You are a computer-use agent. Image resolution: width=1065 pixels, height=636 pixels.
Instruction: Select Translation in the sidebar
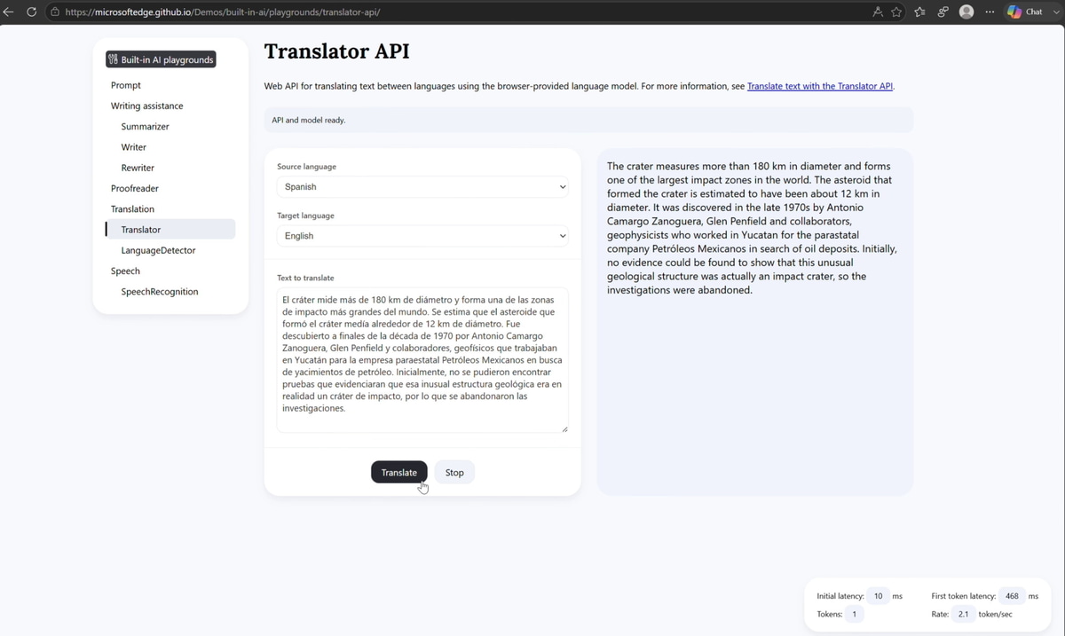[x=132, y=208]
